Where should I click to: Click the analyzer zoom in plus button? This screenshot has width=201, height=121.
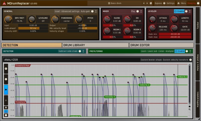point(6,68)
